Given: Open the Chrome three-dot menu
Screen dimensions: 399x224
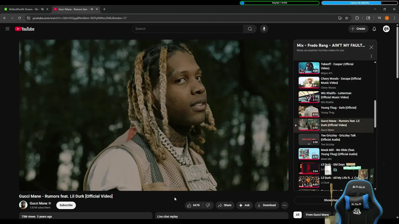Looking at the screenshot, I should 394,18.
